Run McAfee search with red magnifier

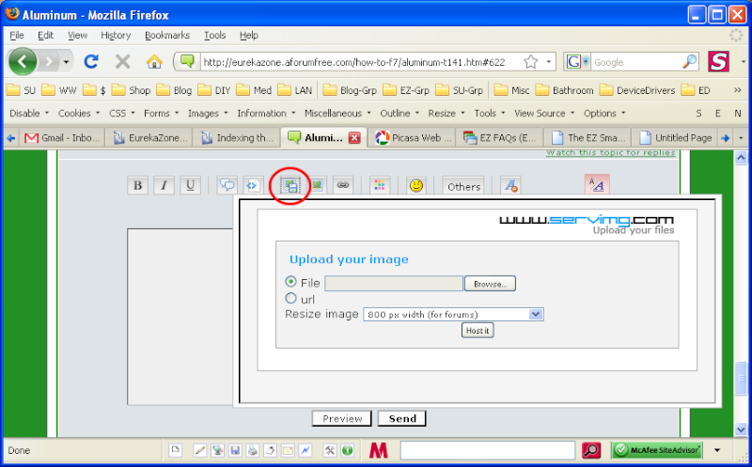591,450
